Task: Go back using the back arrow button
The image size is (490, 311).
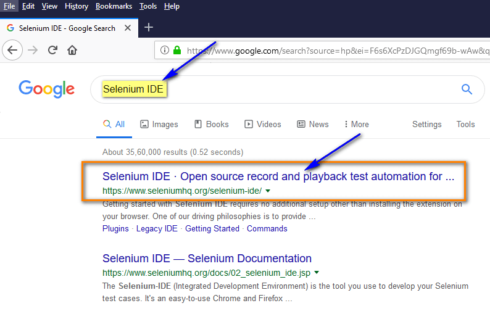Action: point(12,50)
